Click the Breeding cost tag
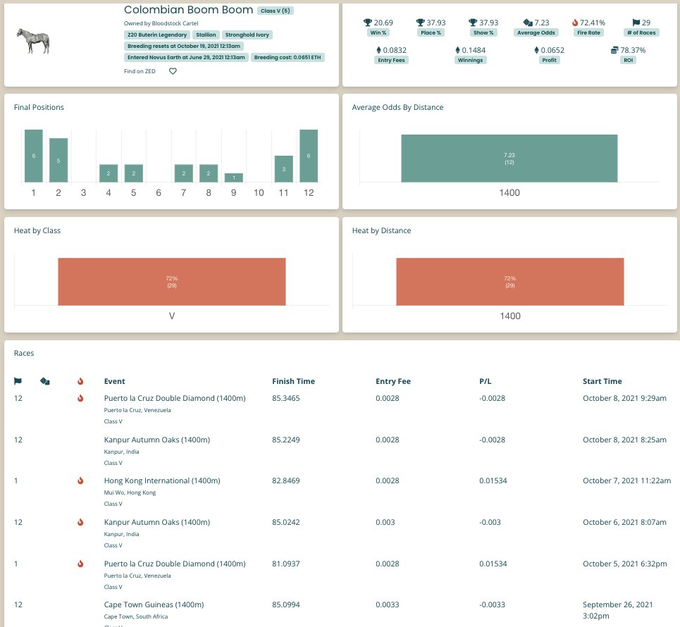This screenshot has height=627, width=680. pos(288,57)
